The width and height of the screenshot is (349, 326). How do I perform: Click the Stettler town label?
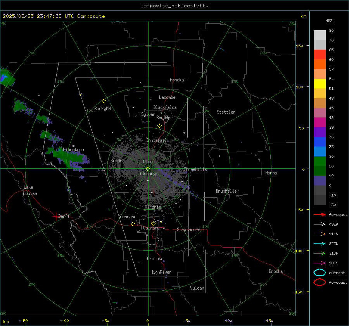[226, 112]
